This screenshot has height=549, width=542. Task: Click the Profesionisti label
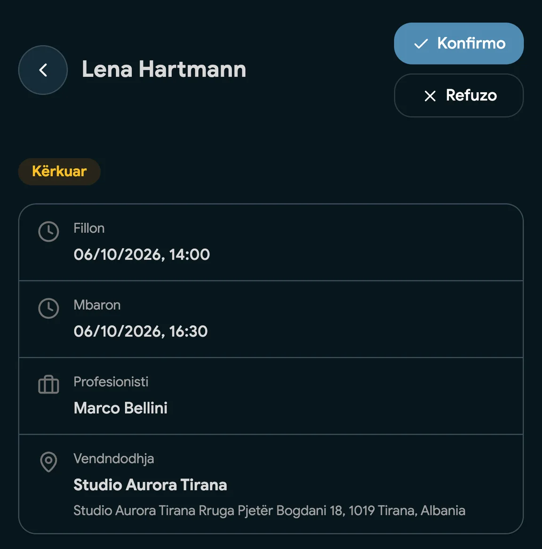point(111,382)
